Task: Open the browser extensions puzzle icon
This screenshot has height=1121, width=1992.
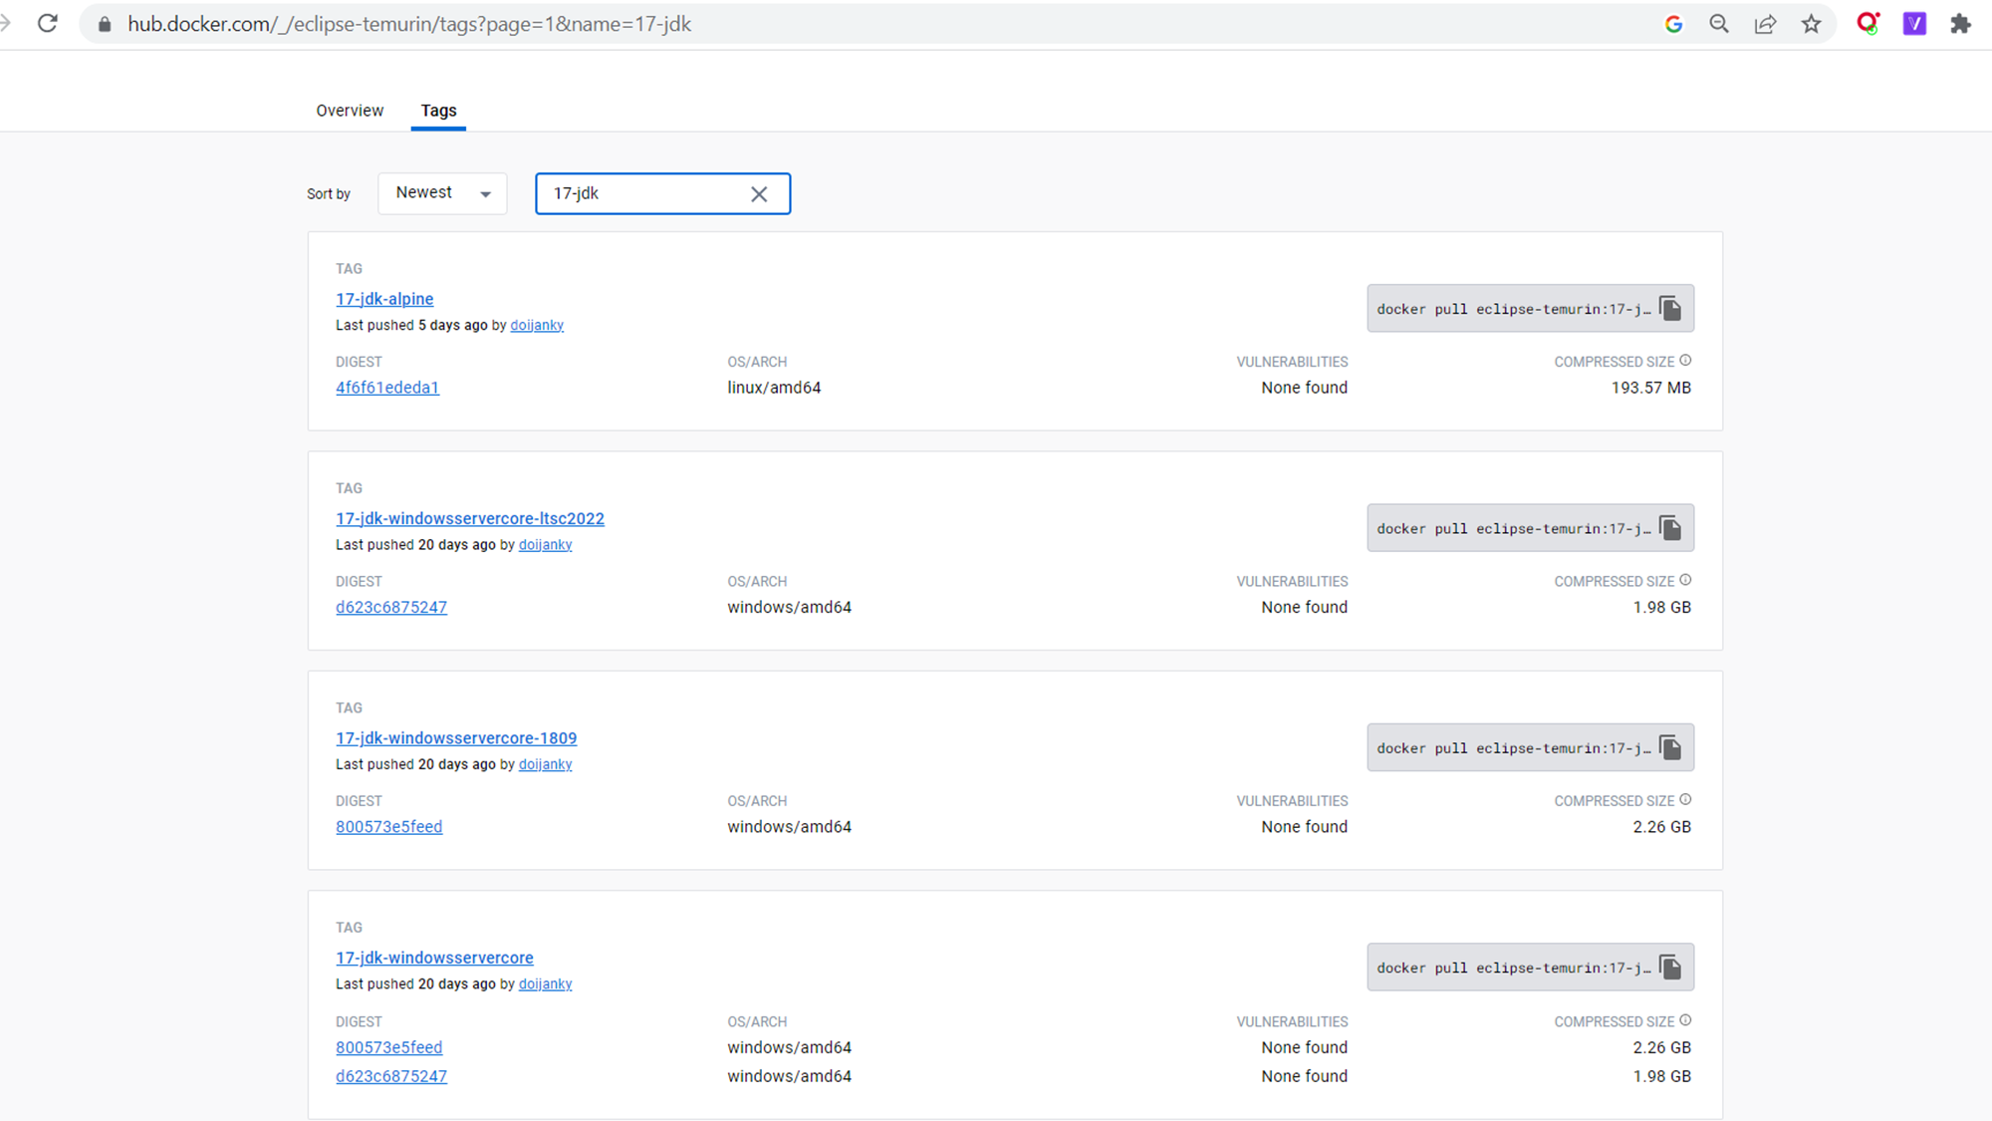Action: coord(1960,24)
